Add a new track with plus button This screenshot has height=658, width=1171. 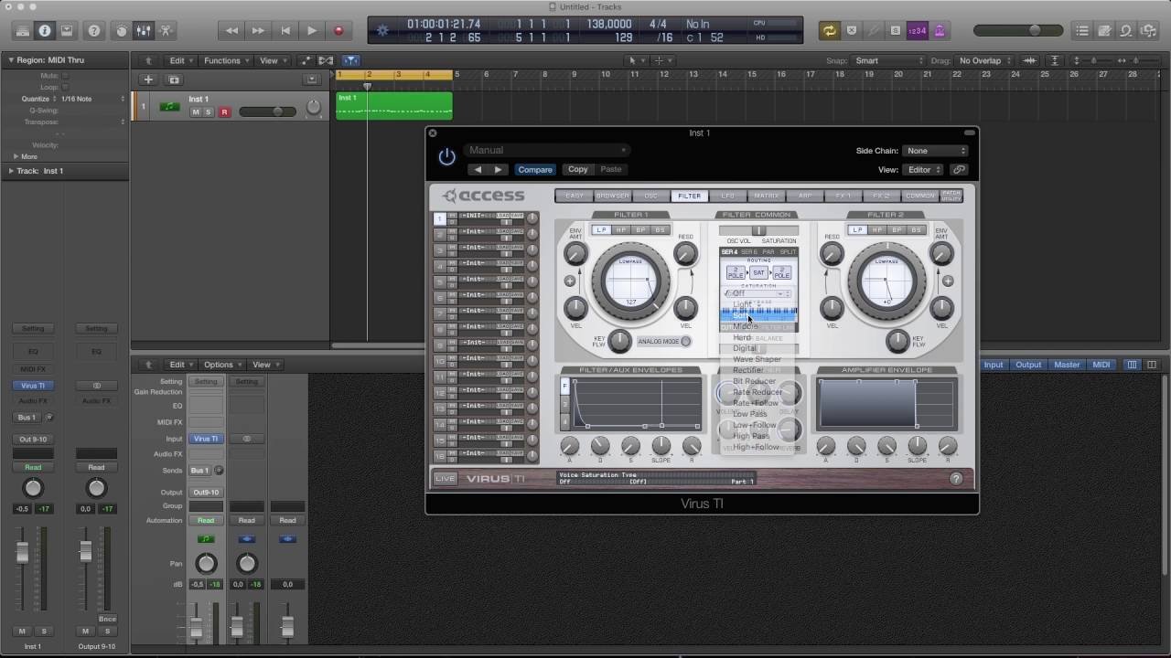click(x=148, y=80)
